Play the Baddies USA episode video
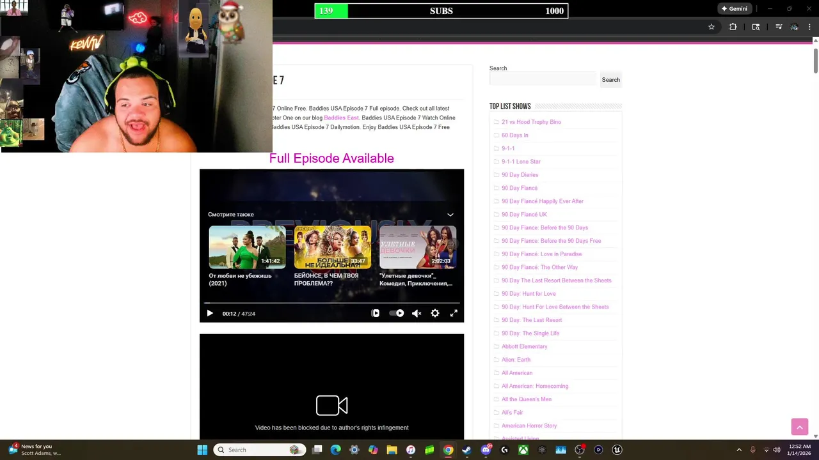The height and width of the screenshot is (460, 819). (x=210, y=313)
